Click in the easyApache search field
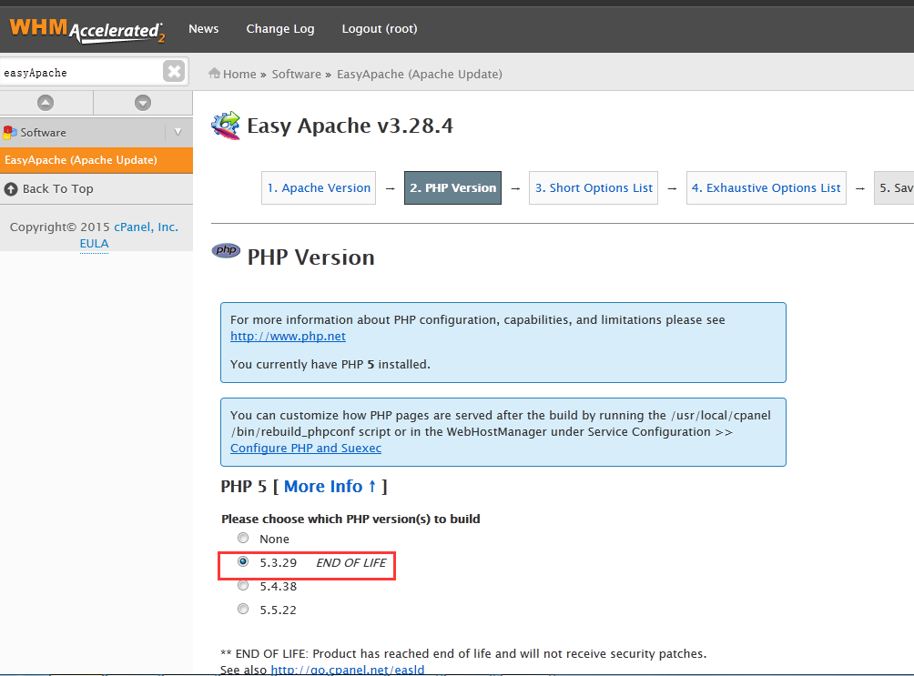 coord(80,73)
